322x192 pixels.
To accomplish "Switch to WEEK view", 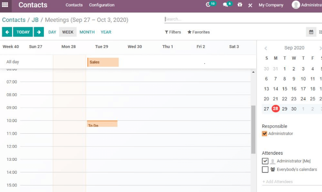I will point(68,32).
